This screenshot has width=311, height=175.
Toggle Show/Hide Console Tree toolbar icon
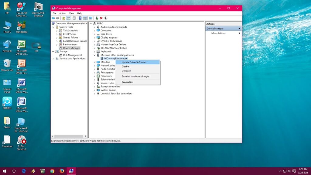pyautogui.click(x=68, y=18)
